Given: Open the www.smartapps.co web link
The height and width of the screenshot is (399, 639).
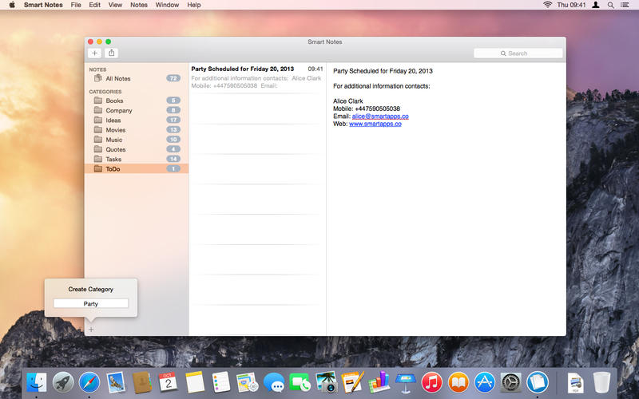Looking at the screenshot, I should pyautogui.click(x=375, y=124).
